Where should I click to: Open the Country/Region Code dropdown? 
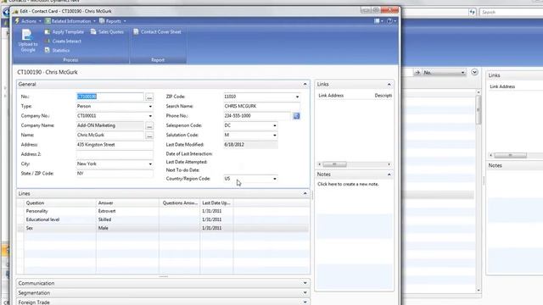click(x=275, y=179)
